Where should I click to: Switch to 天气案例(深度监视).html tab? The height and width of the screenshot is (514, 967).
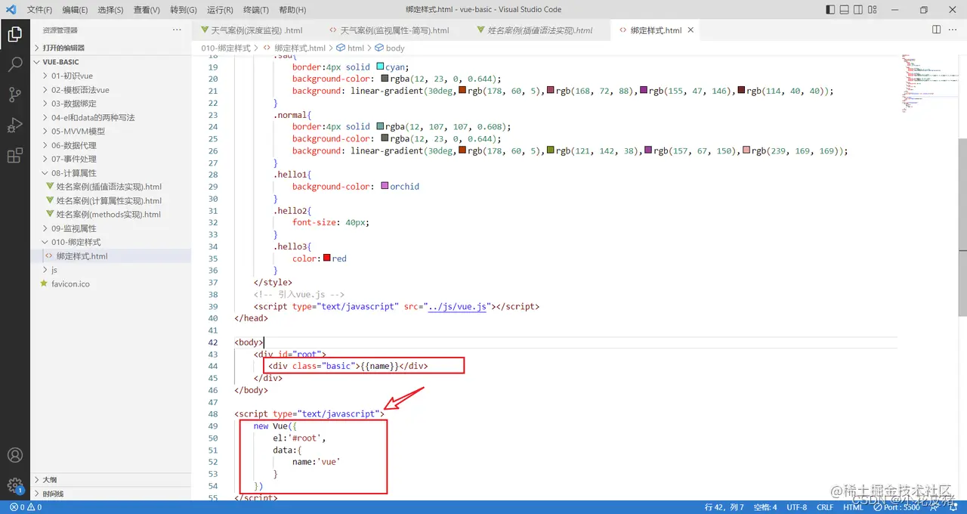[x=256, y=30]
